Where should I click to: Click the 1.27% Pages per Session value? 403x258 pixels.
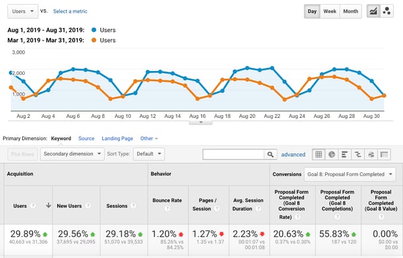(205, 234)
